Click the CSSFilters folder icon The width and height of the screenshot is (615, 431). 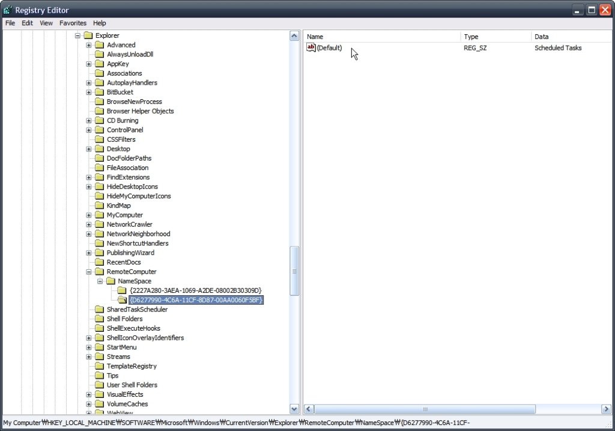(x=100, y=139)
